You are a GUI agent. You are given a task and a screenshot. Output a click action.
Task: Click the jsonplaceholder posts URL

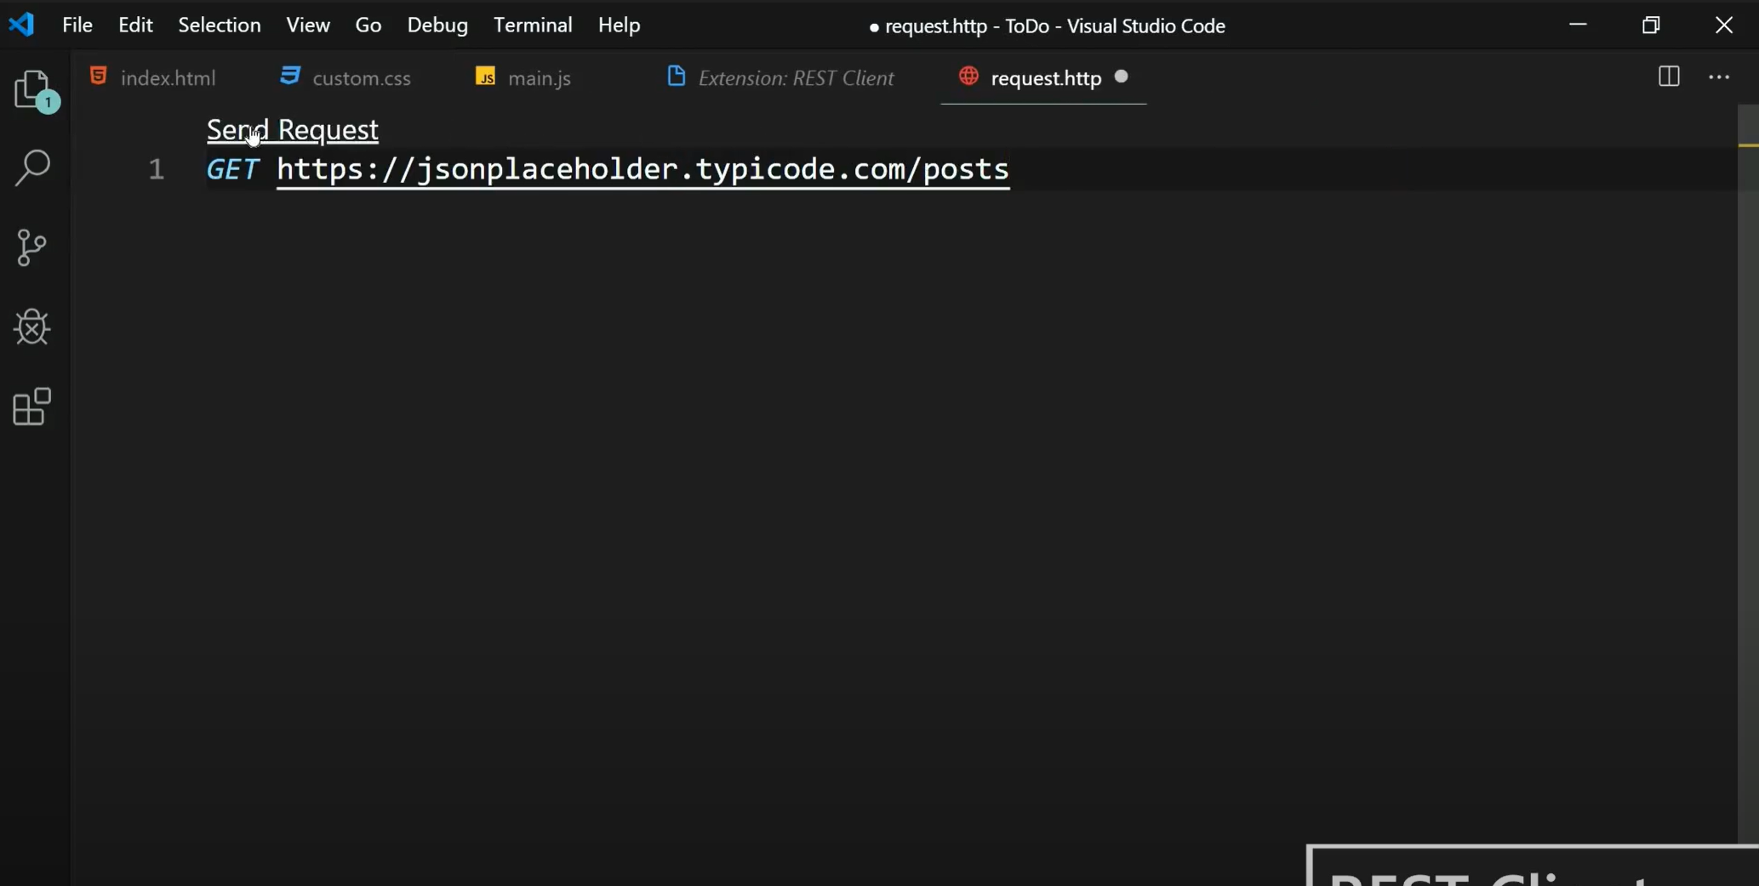coord(642,169)
